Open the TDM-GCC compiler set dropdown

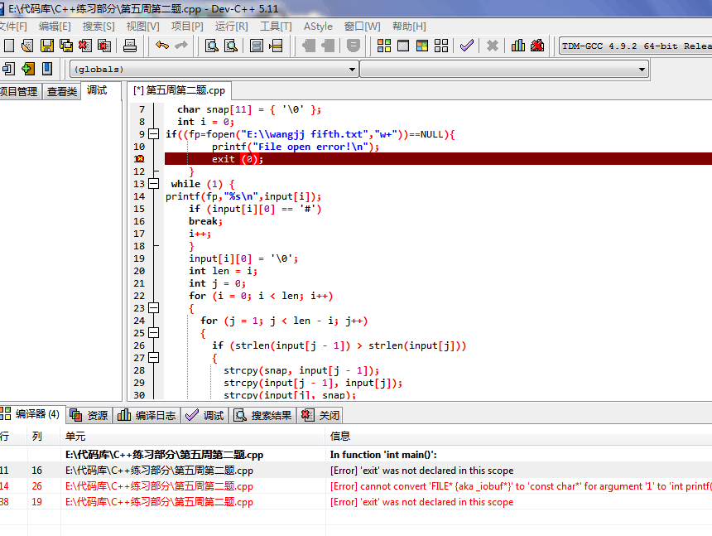click(x=635, y=46)
